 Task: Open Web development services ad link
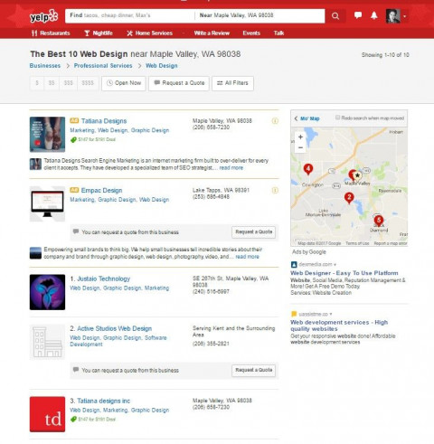[x=339, y=326]
